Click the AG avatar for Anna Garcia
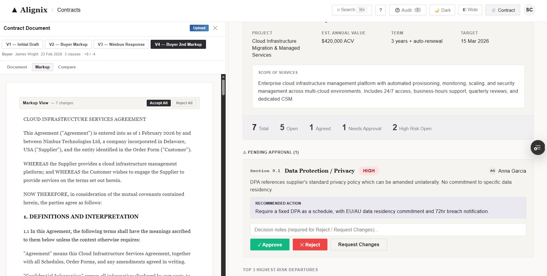 point(492,171)
